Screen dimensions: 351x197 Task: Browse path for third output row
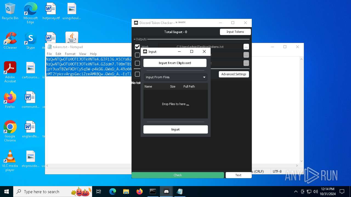pos(246,63)
